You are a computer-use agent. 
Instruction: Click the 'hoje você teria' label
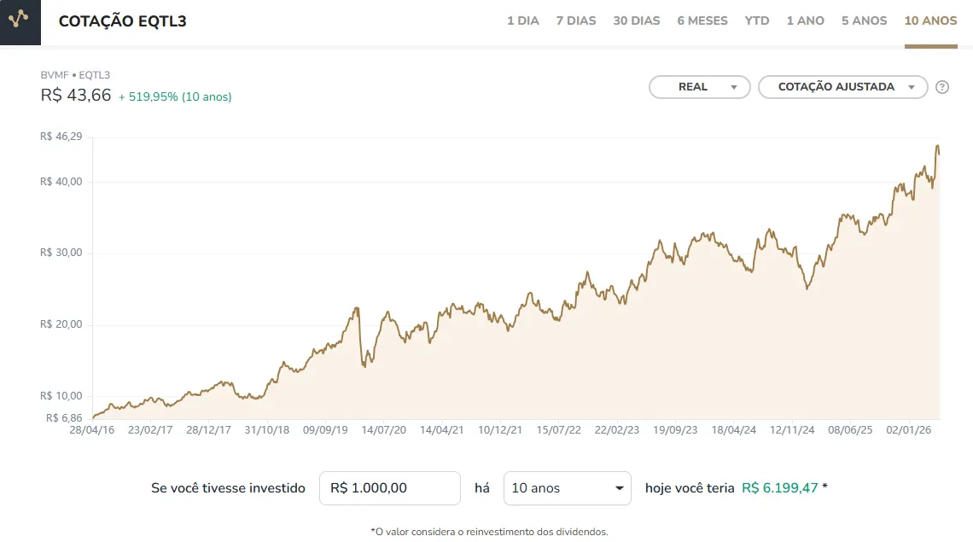coord(690,488)
